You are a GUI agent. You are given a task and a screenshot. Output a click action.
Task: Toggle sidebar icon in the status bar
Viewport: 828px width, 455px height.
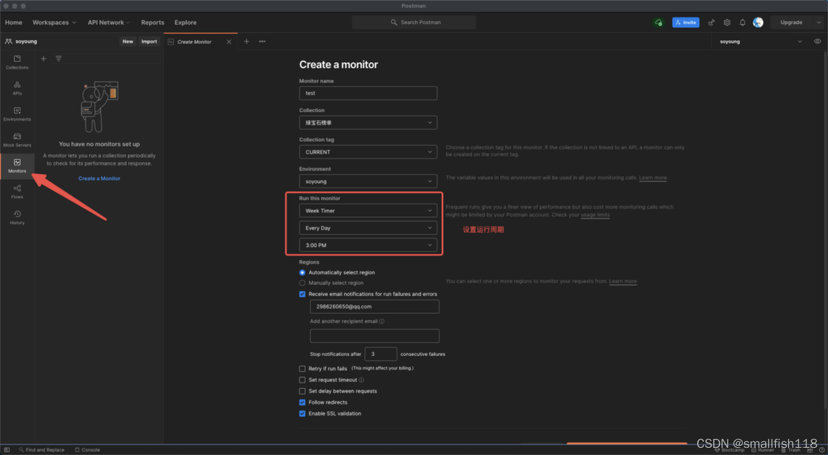(6, 450)
